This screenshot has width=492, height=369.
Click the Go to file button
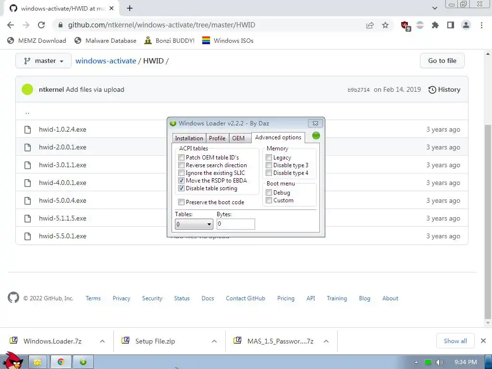coord(442,61)
